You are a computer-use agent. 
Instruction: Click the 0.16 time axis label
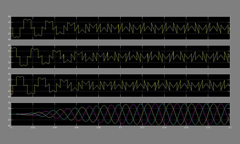tap(186, 128)
